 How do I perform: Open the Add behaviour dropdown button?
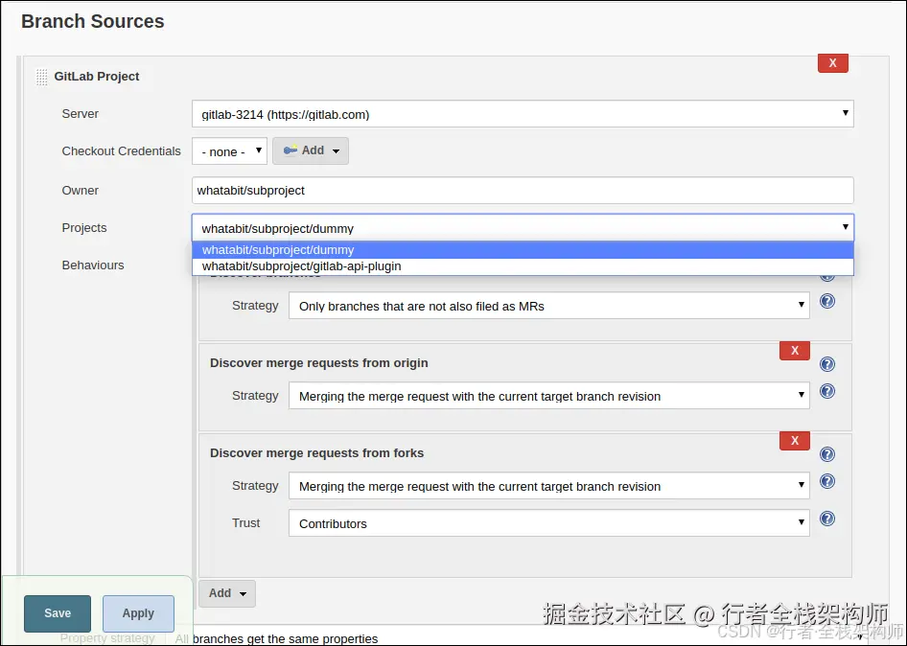pyautogui.click(x=226, y=593)
